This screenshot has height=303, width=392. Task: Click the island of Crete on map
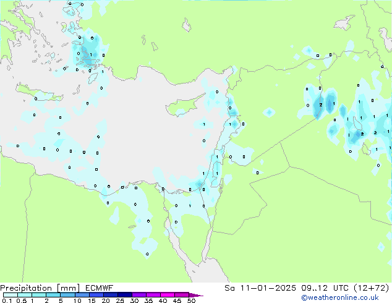tap(39, 93)
